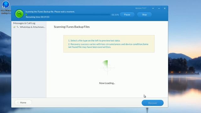Click the Remaining time 00:19:33 label
The height and width of the screenshot is (113, 201).
pyautogui.click(x=38, y=17)
